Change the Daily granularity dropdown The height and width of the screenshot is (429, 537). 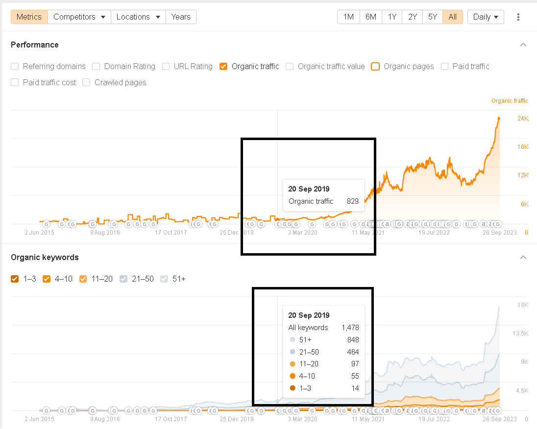pyautogui.click(x=486, y=17)
